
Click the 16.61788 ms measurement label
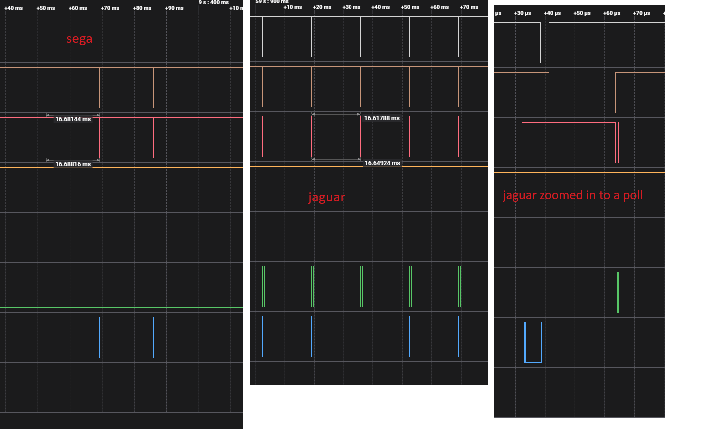click(382, 118)
